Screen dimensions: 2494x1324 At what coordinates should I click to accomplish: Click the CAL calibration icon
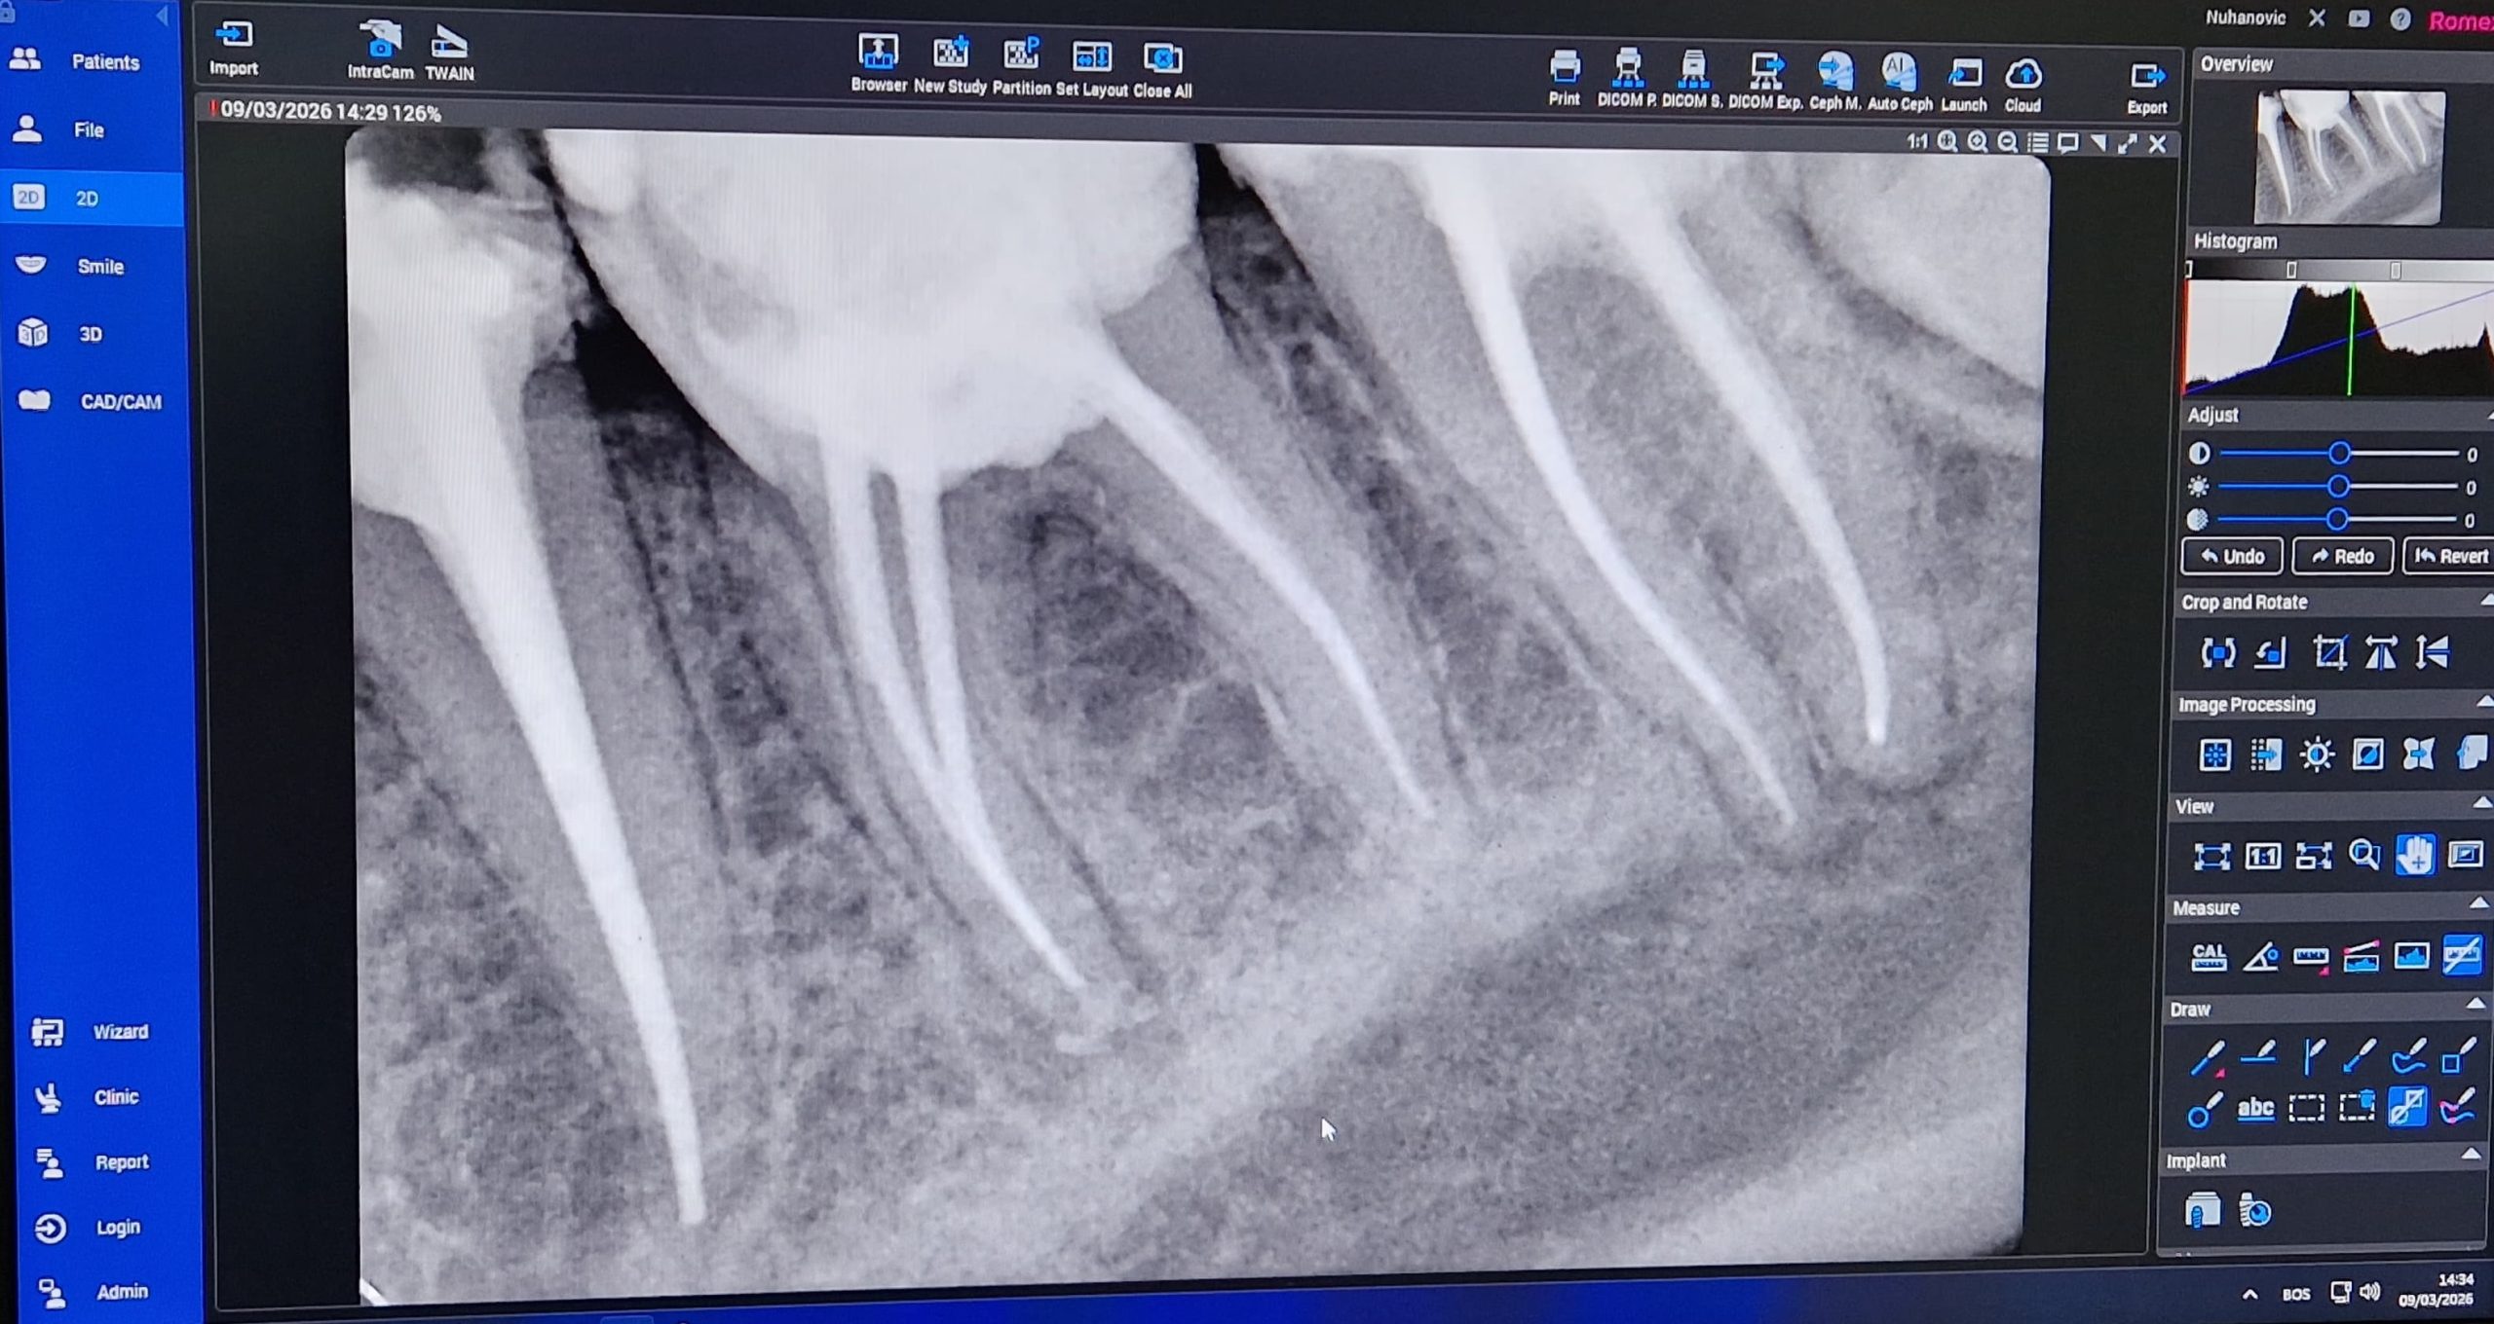pyautogui.click(x=2208, y=957)
